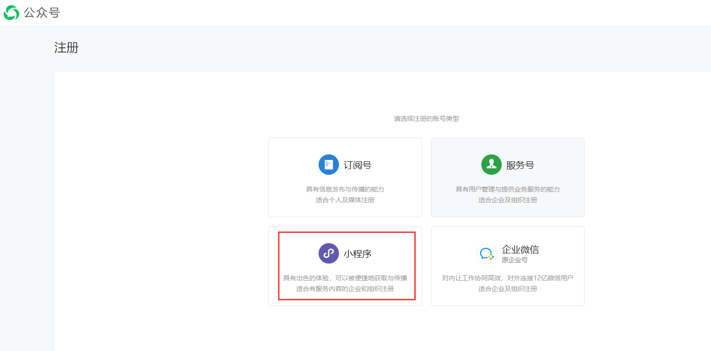
Task: Click the 具有用户管理与提供业务服务的能力 description
Action: (x=508, y=189)
